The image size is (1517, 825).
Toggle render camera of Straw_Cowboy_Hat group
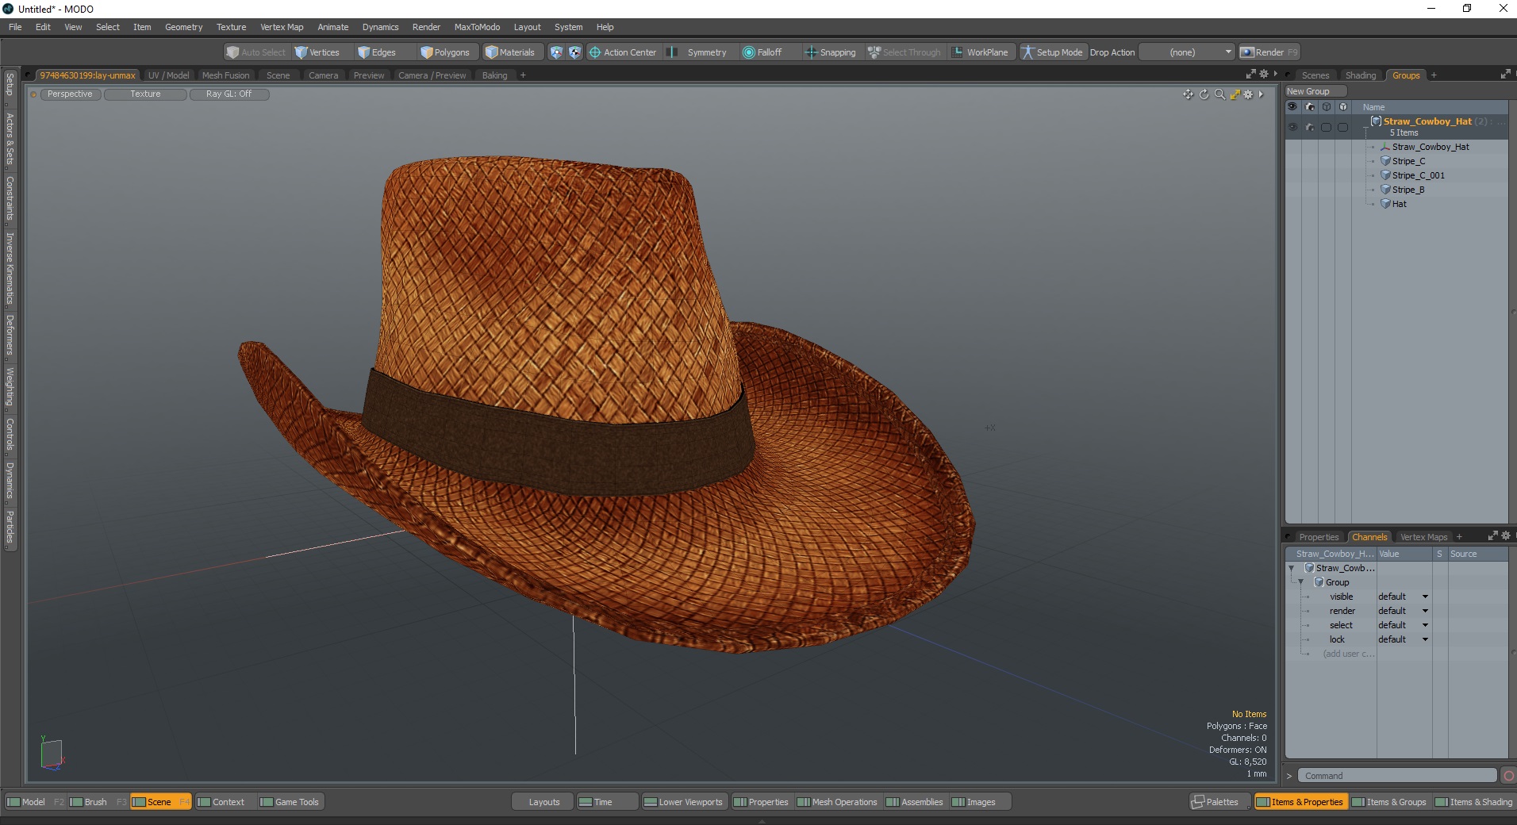1309,127
